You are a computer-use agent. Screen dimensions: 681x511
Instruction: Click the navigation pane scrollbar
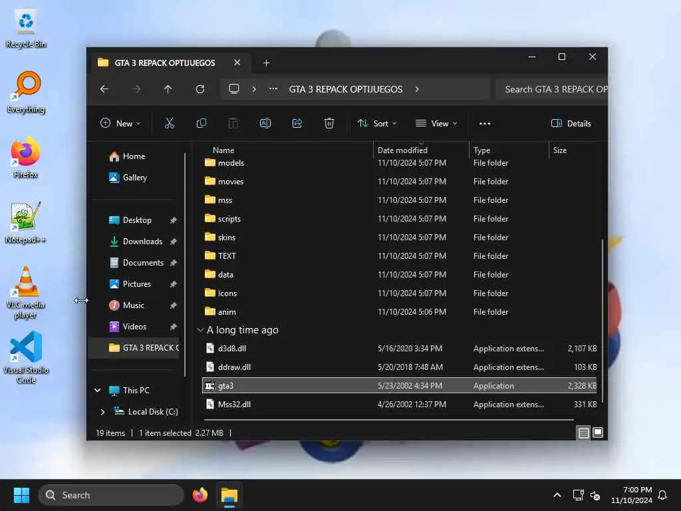[x=185, y=265]
